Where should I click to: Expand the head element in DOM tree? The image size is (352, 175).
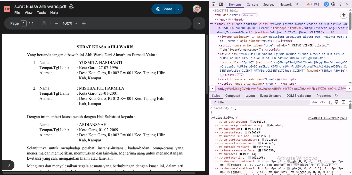coord(215,20)
